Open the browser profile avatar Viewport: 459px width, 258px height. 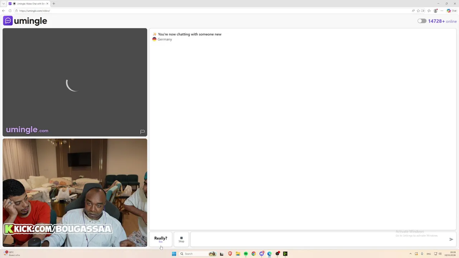click(x=436, y=11)
